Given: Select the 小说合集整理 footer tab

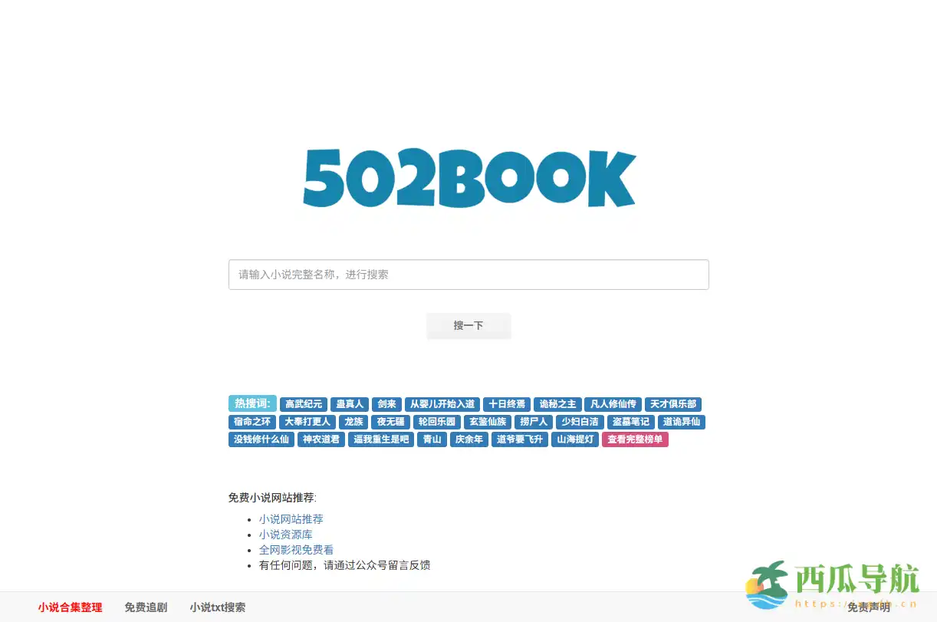Looking at the screenshot, I should (x=68, y=607).
